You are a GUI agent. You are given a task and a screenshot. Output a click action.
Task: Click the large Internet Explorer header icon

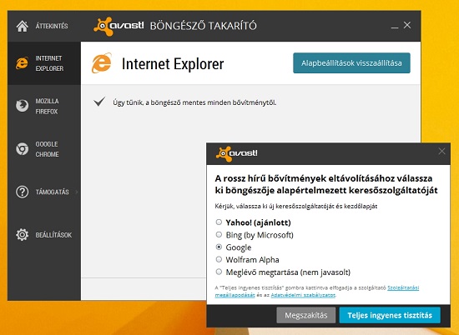pos(102,63)
